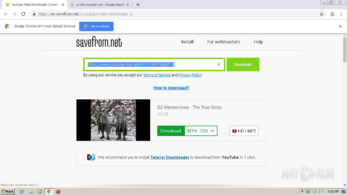Click the padlock site info icon

coord(34,14)
